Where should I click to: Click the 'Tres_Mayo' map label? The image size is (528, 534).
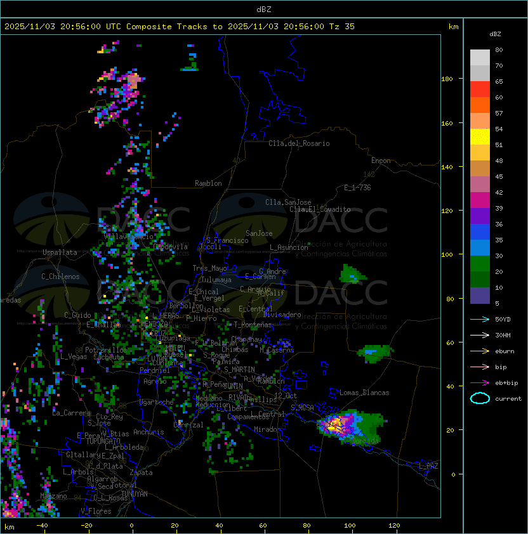tap(209, 268)
